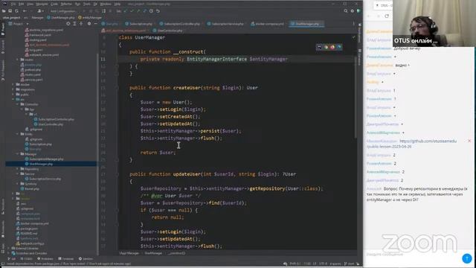Click the open folder toolbar icon
This screenshot has width=476, height=268.
4,11
